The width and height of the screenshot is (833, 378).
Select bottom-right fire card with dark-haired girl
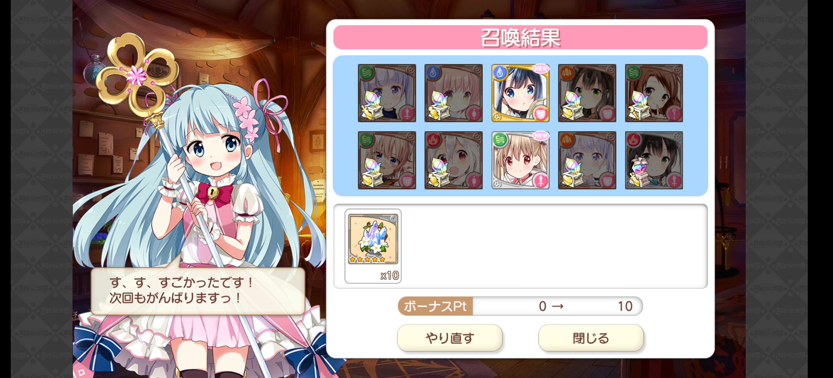654,160
